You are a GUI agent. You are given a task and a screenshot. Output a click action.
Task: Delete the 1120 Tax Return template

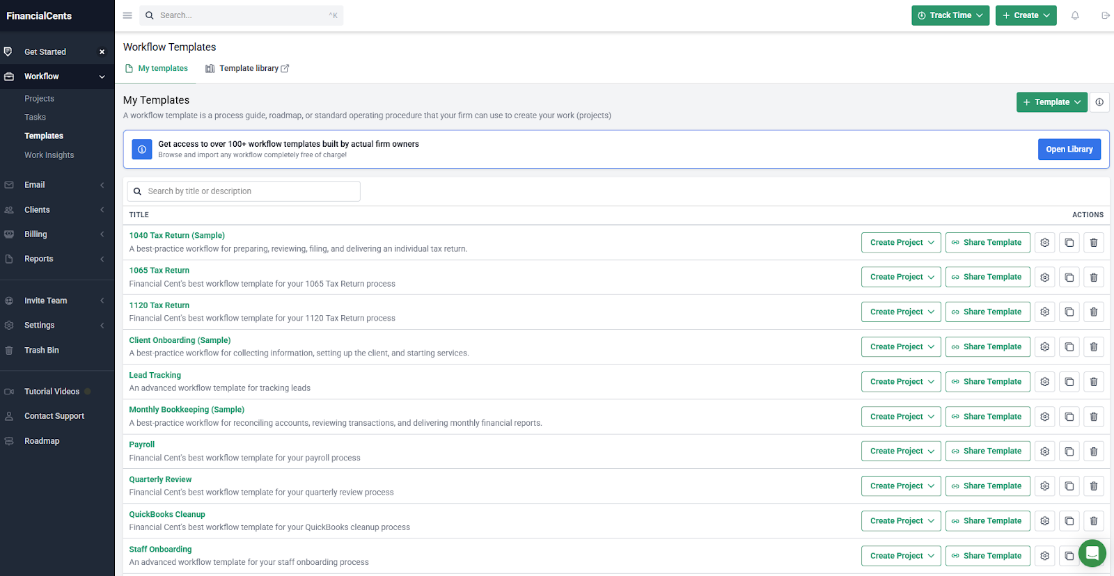1093,312
